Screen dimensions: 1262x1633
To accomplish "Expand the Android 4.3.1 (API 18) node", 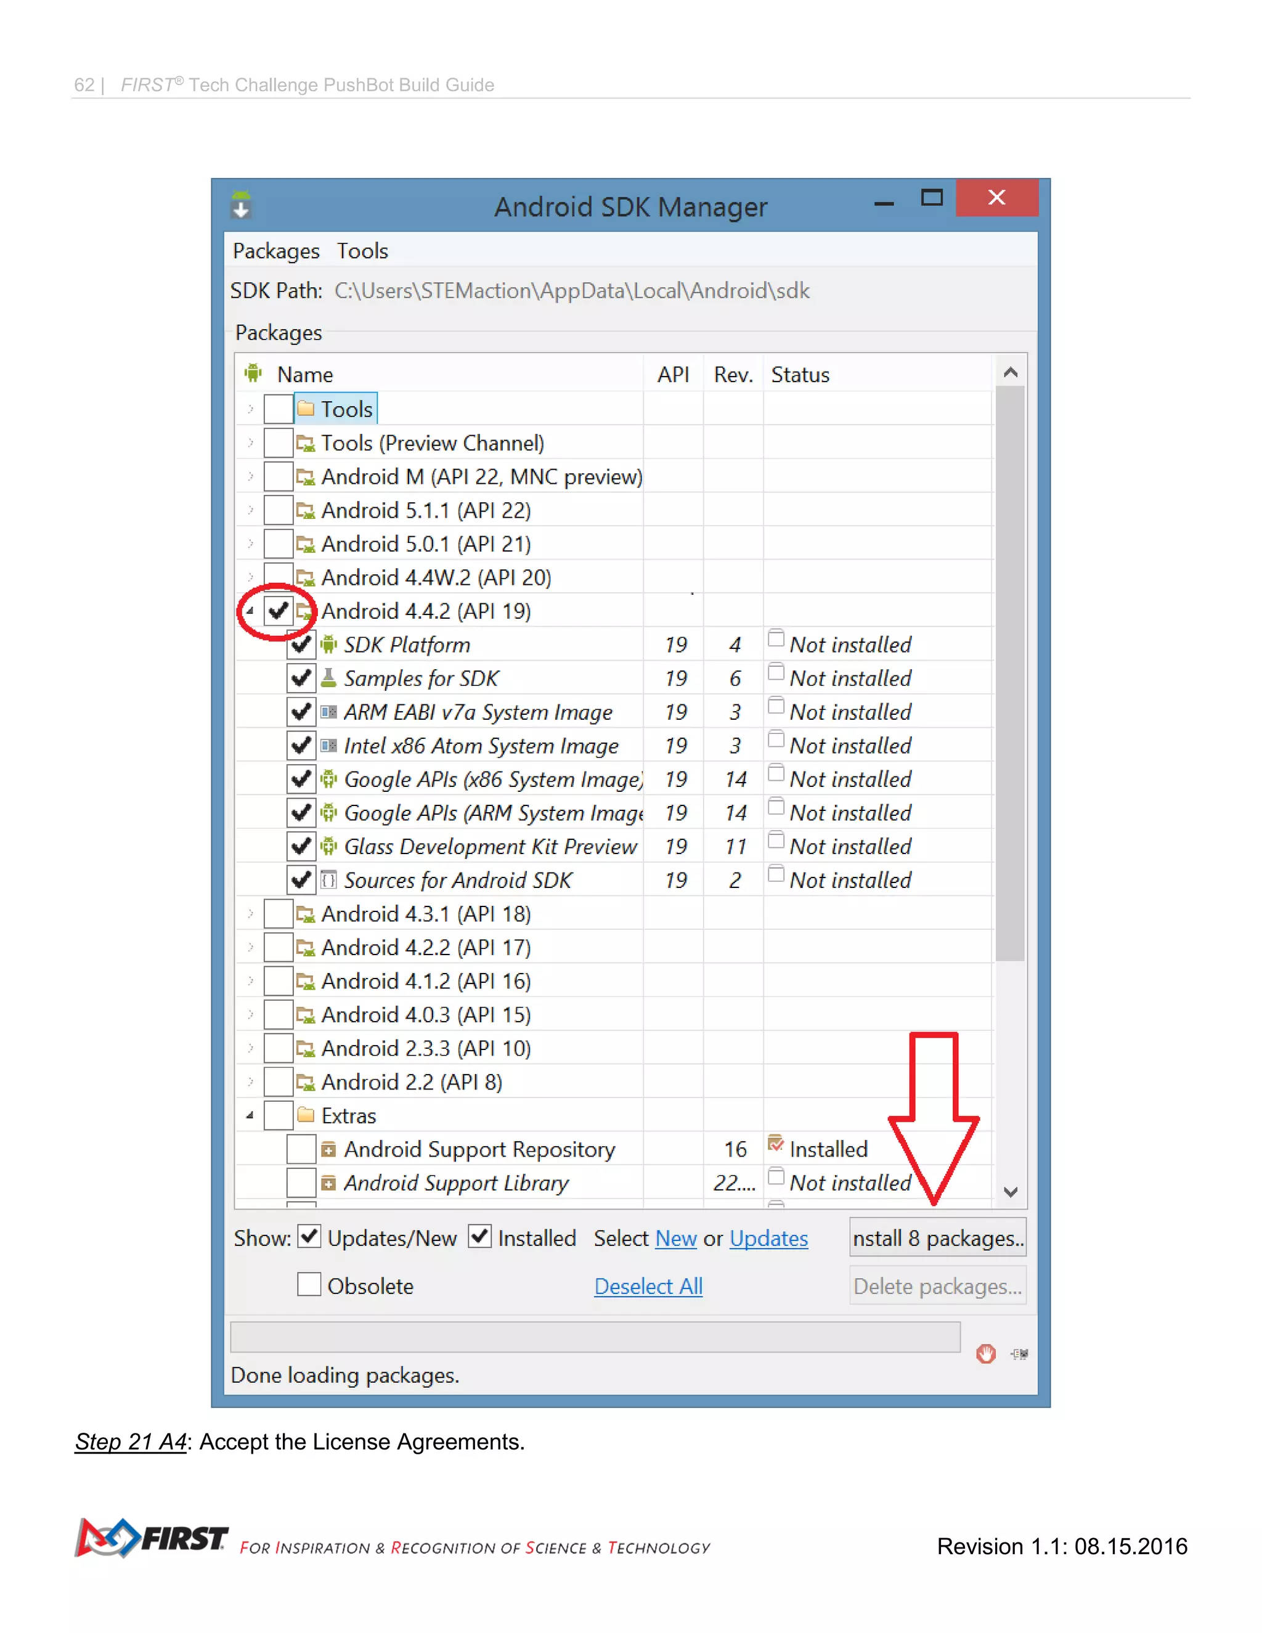I will click(x=250, y=914).
